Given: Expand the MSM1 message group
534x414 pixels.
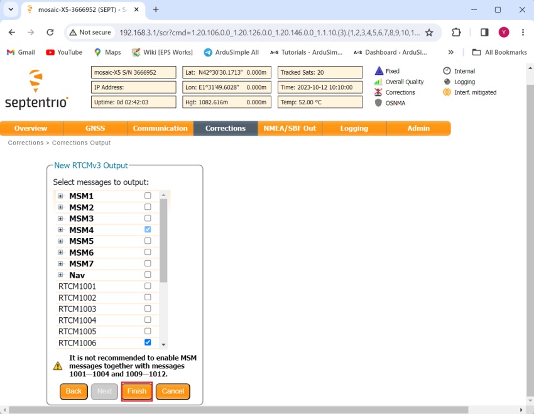Looking at the screenshot, I should (x=61, y=196).
